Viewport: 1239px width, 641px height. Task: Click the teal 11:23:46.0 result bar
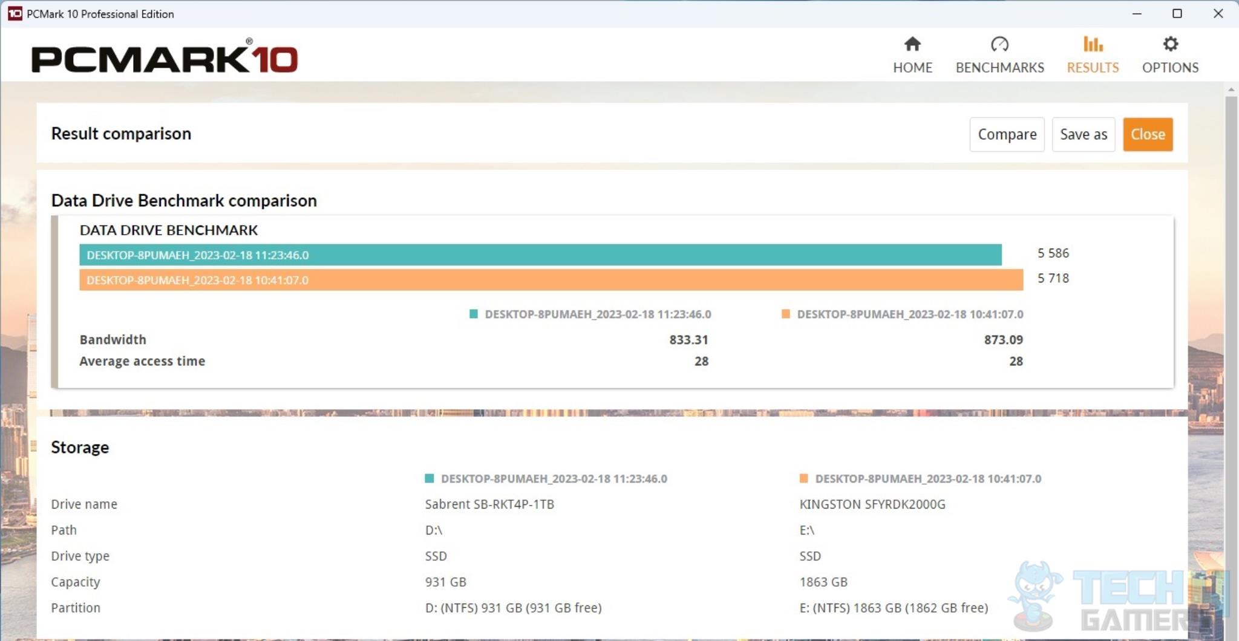pyautogui.click(x=540, y=255)
